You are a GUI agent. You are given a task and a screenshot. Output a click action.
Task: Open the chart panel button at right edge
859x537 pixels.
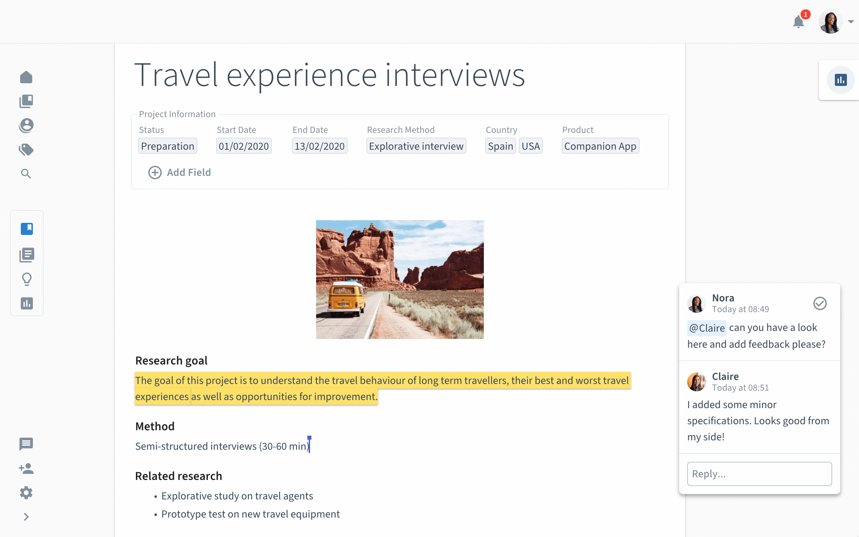tap(841, 80)
